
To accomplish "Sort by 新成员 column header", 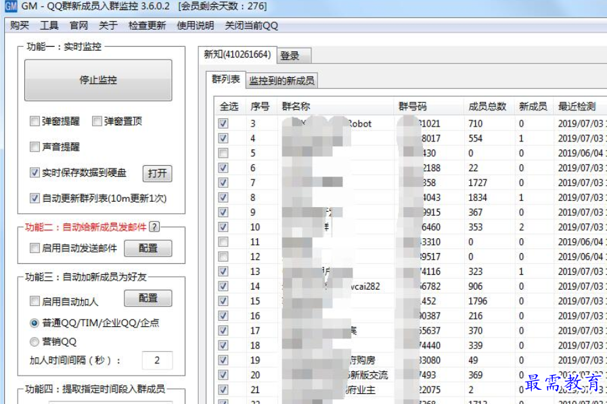I will pyautogui.click(x=533, y=106).
